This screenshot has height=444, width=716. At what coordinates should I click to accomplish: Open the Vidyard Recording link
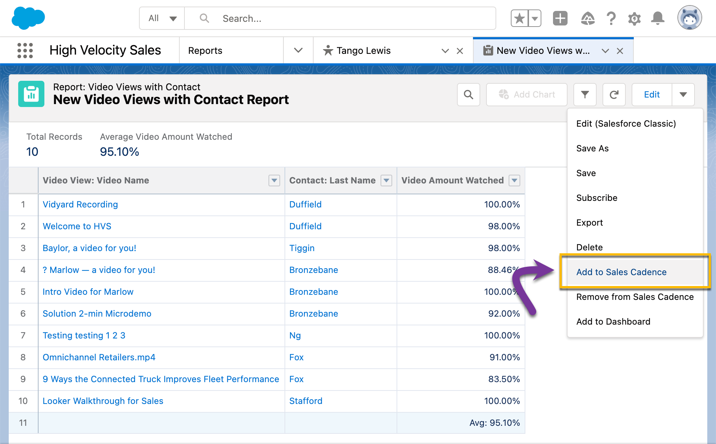point(80,205)
